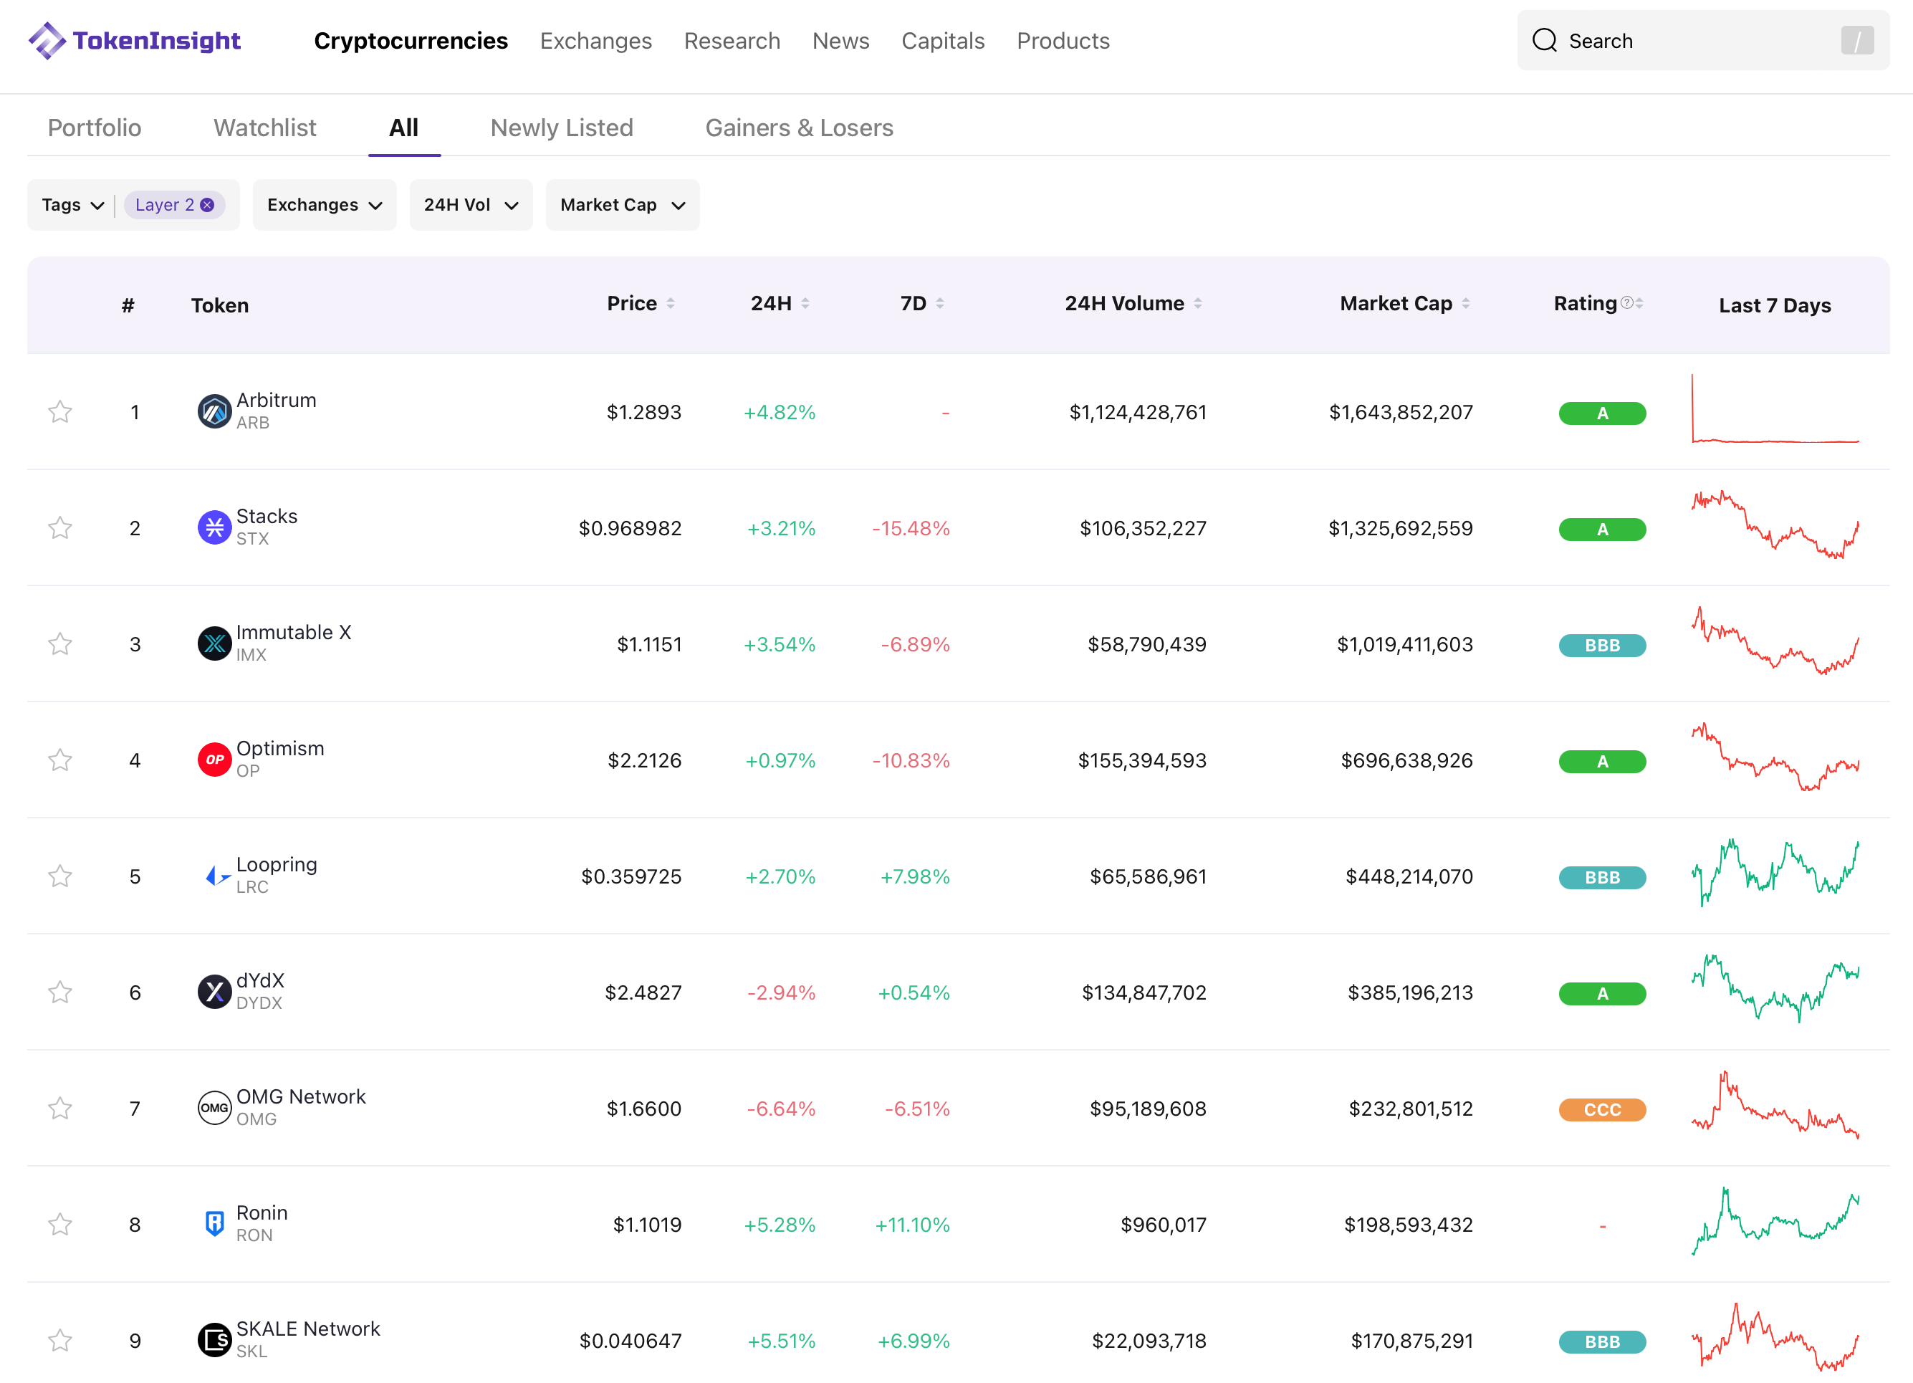Select the All tab

[x=404, y=128]
